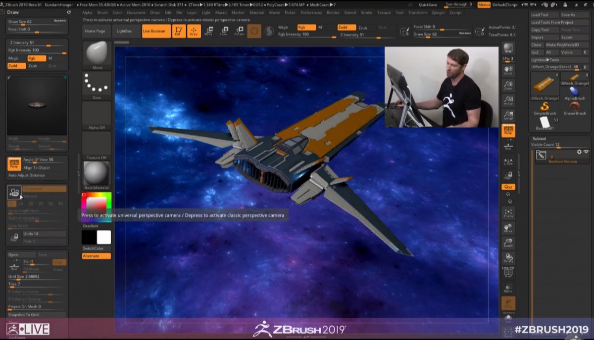Click the Frame icon on right shelf
The width and height of the screenshot is (594, 340).
click(508, 213)
